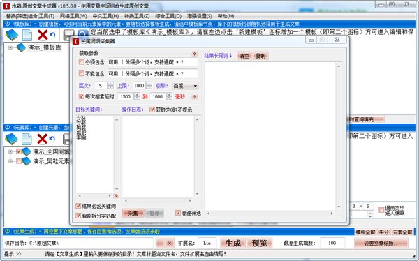Click the 扩展名 field containing htm
Image resolution: width=419 pixels, height=261 pixels.
tap(207, 243)
